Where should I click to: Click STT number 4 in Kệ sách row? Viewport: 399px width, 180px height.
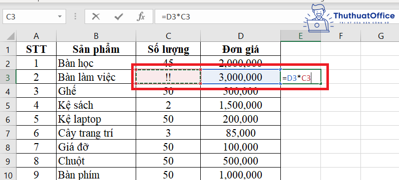pos(36,104)
